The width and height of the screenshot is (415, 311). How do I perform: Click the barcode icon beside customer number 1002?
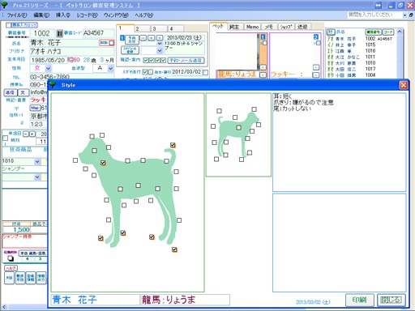point(59,33)
